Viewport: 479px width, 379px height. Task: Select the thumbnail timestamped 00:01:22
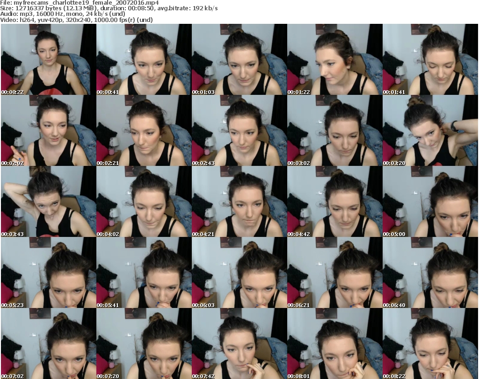point(335,59)
